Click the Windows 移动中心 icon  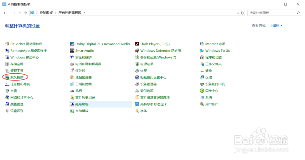click(7, 57)
